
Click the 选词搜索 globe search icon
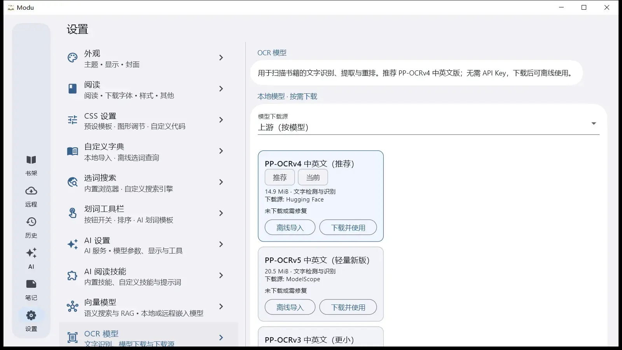point(72,182)
